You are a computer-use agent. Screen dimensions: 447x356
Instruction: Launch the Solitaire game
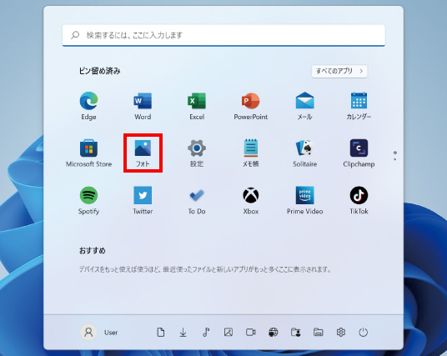(304, 153)
